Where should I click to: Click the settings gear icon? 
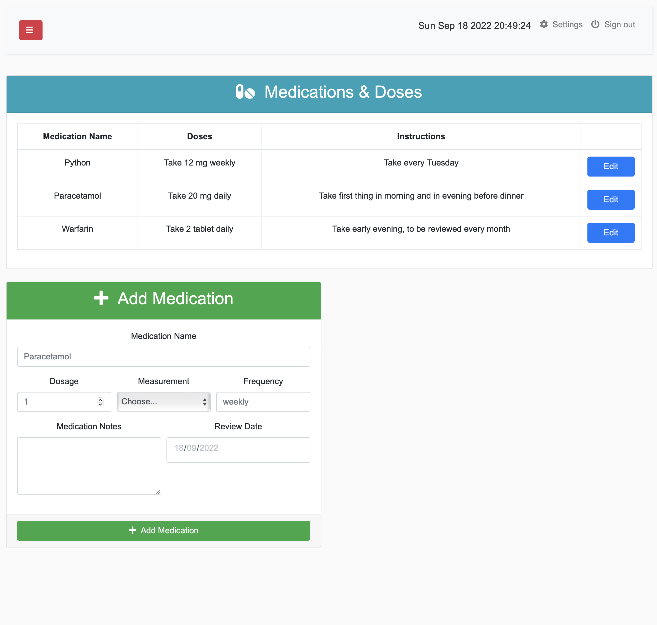coord(544,24)
